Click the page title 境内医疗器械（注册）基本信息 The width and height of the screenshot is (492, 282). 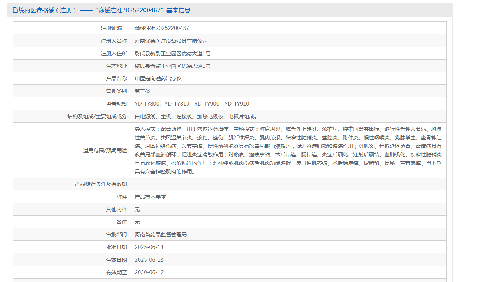(x=104, y=10)
